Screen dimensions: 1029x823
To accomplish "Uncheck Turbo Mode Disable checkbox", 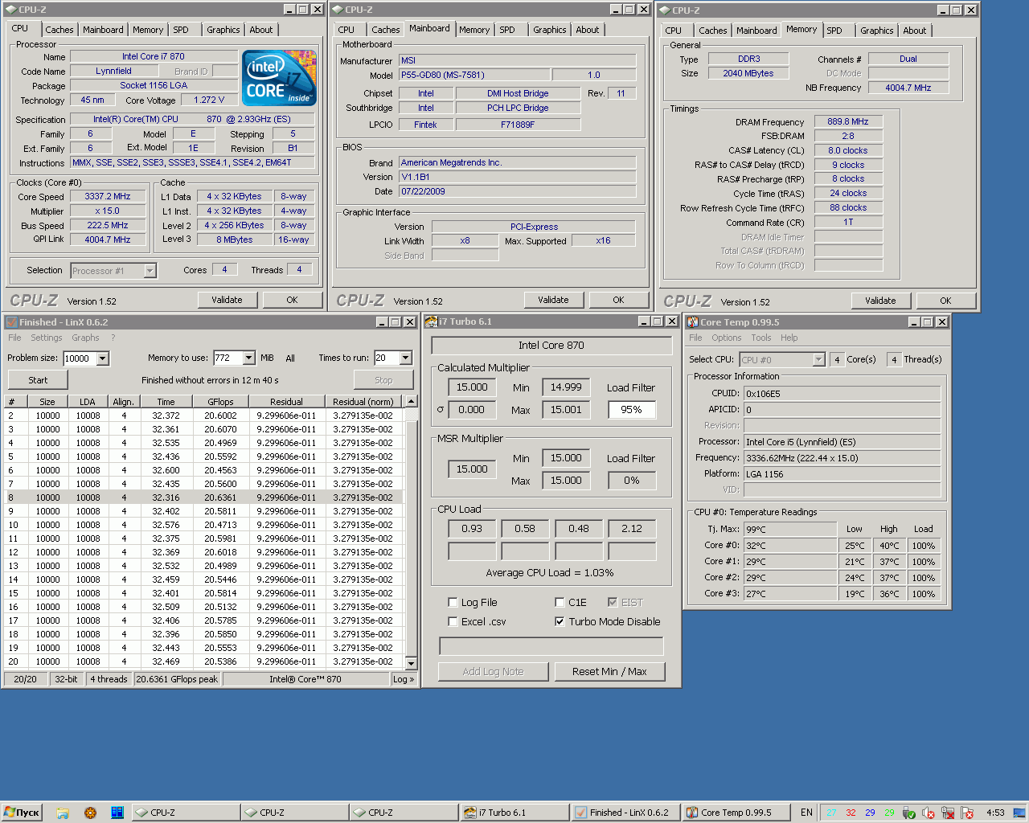I will [x=560, y=621].
